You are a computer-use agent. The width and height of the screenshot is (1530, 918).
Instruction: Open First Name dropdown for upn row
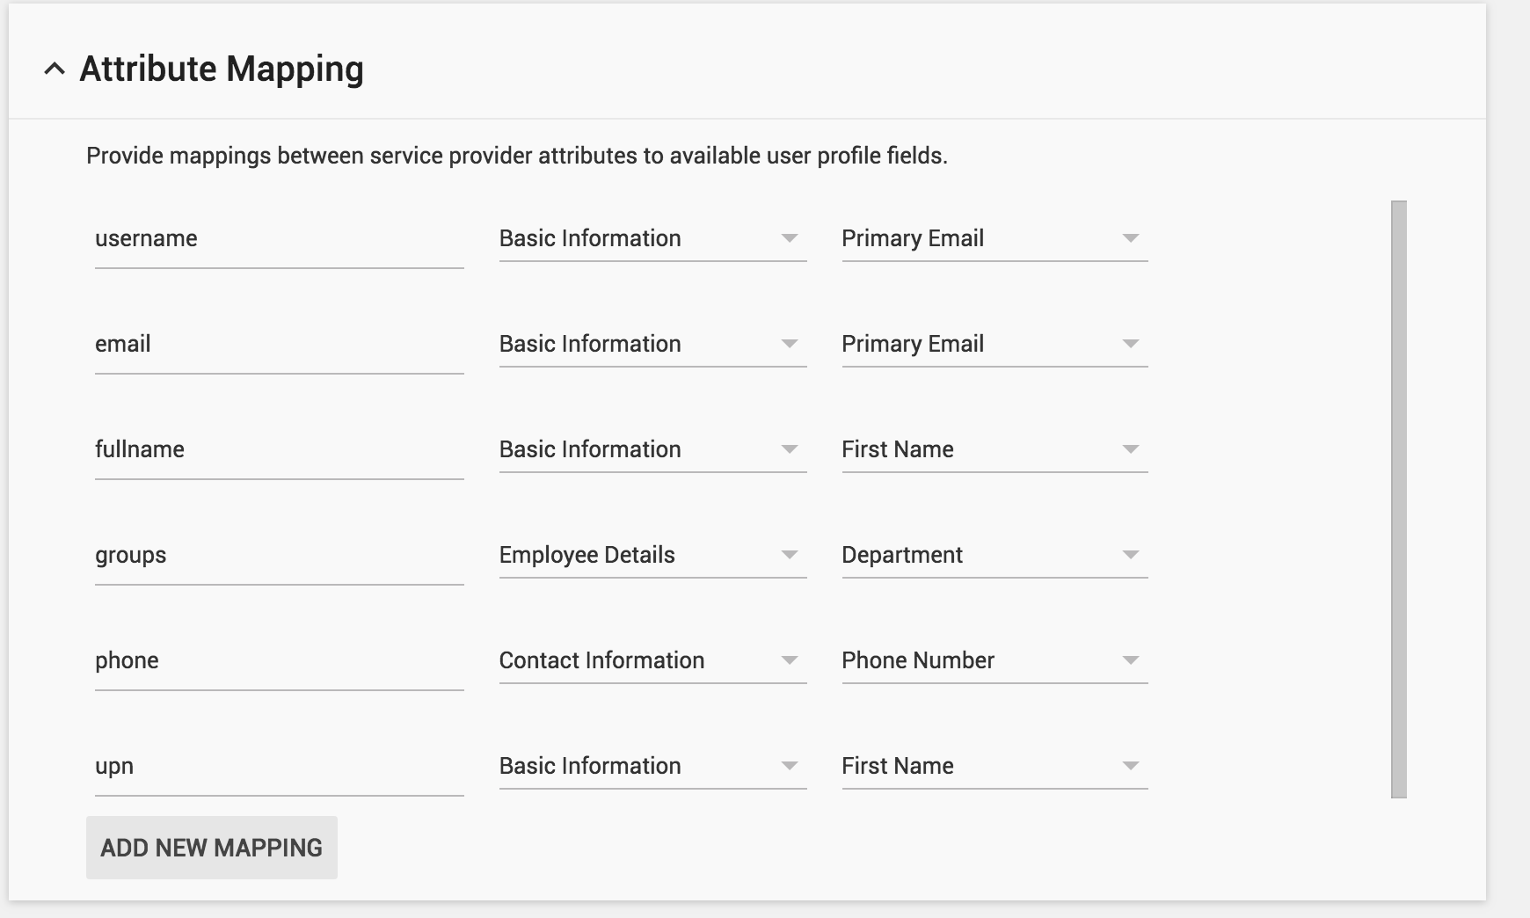[994, 766]
